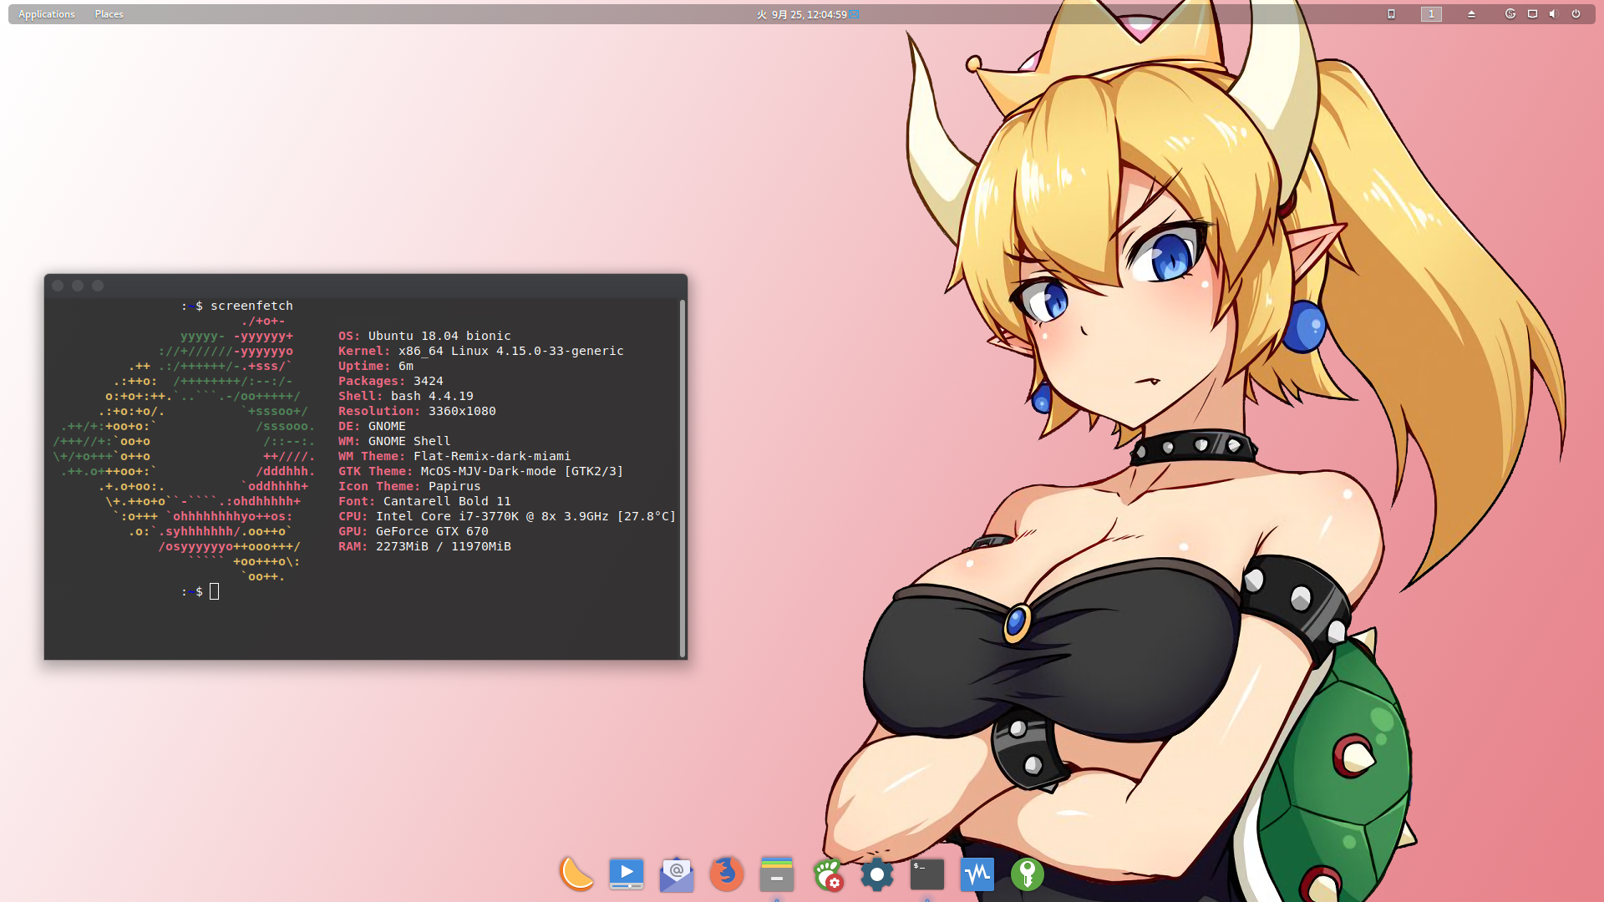Open the email client dock icon
The width and height of the screenshot is (1604, 902).
pos(677,874)
